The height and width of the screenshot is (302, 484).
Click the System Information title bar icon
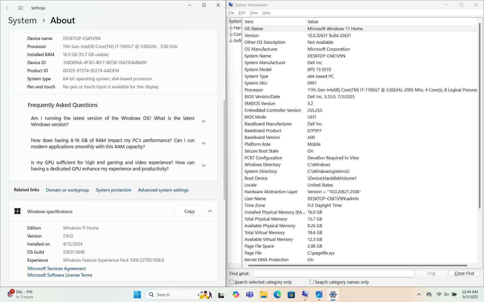(x=231, y=5)
